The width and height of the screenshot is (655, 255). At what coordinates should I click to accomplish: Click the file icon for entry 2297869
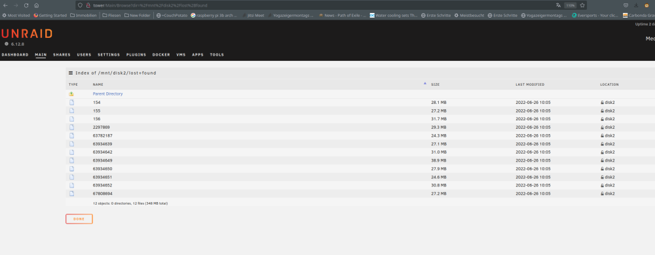coord(71,127)
